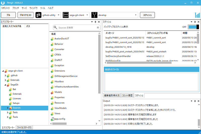201x134 pixels.
Task: Expand the .github tree node
Action: 6,75
